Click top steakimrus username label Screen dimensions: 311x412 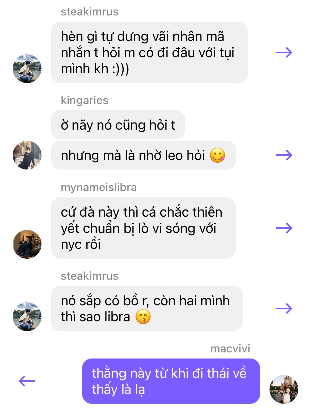point(90,12)
